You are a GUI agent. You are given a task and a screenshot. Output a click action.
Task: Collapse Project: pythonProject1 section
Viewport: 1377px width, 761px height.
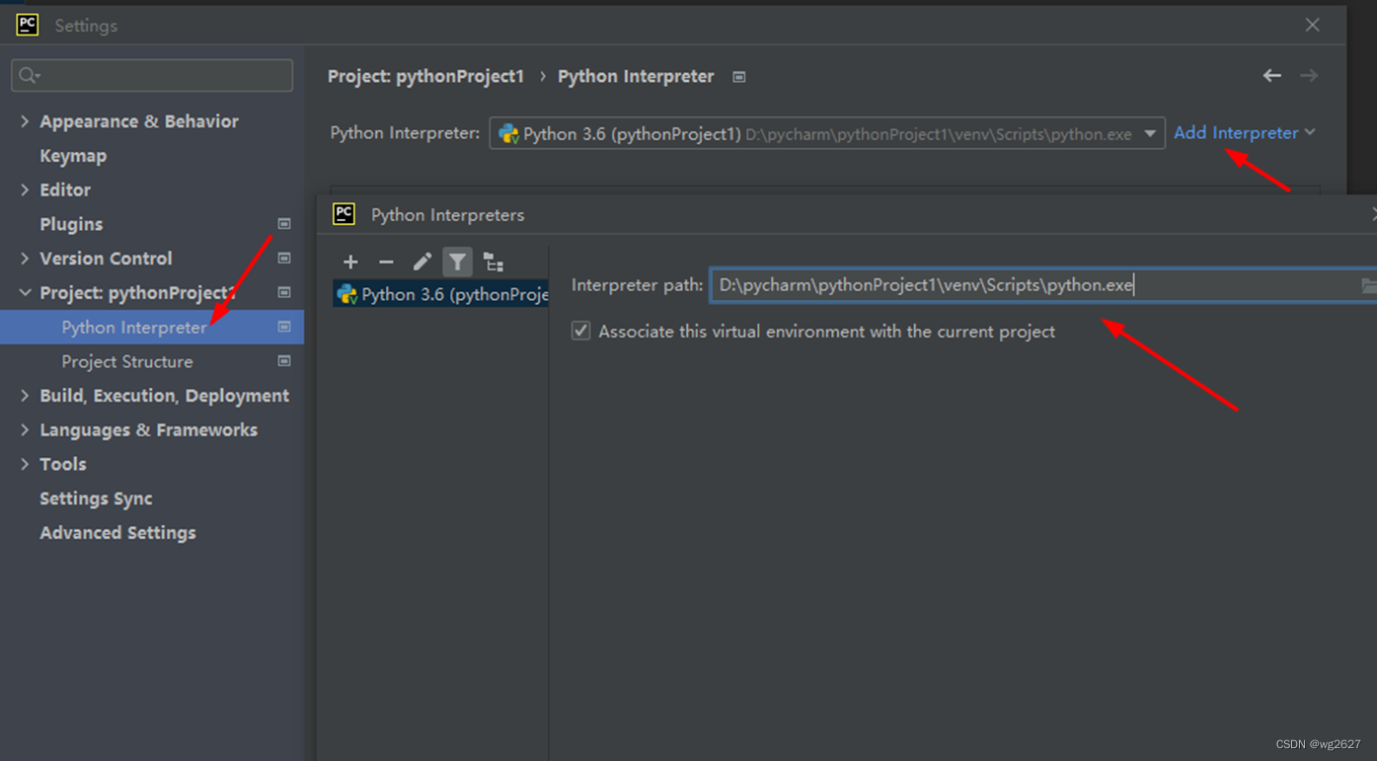[25, 293]
